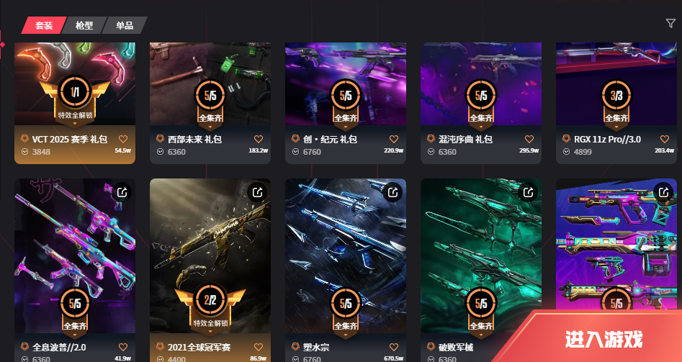Open the filter funnel icon
The height and width of the screenshot is (362, 682).
(x=670, y=24)
